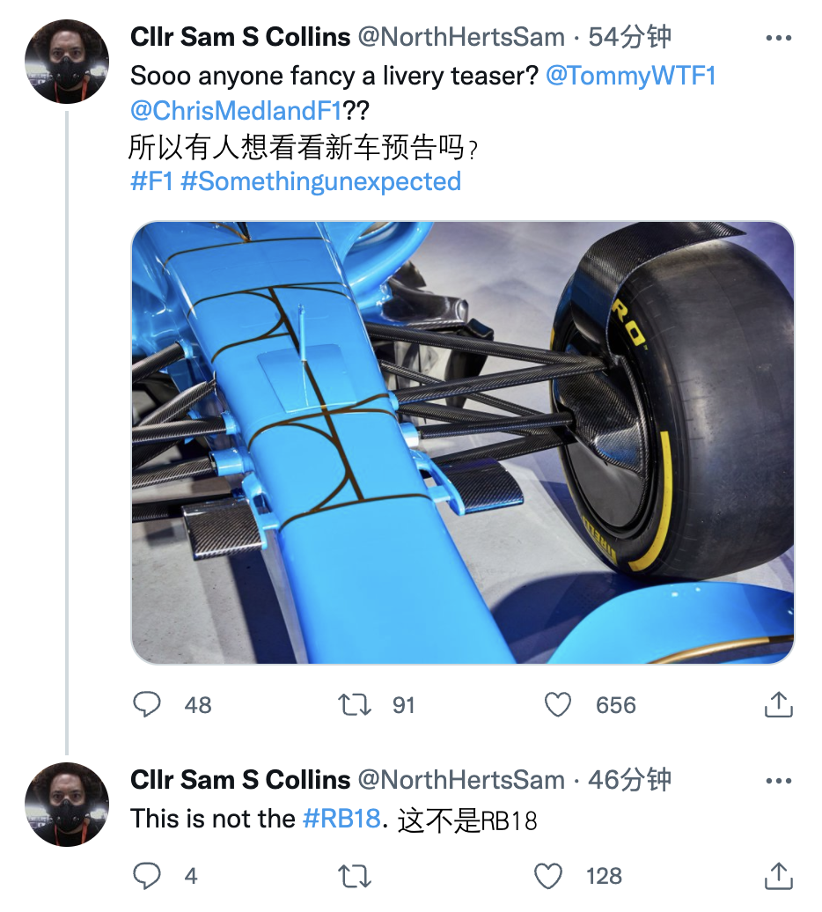Open the 54分钟 timestamp of first tweet
The width and height of the screenshot is (822, 912).
pos(629,37)
